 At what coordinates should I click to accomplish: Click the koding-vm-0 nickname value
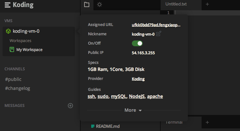click(143, 34)
